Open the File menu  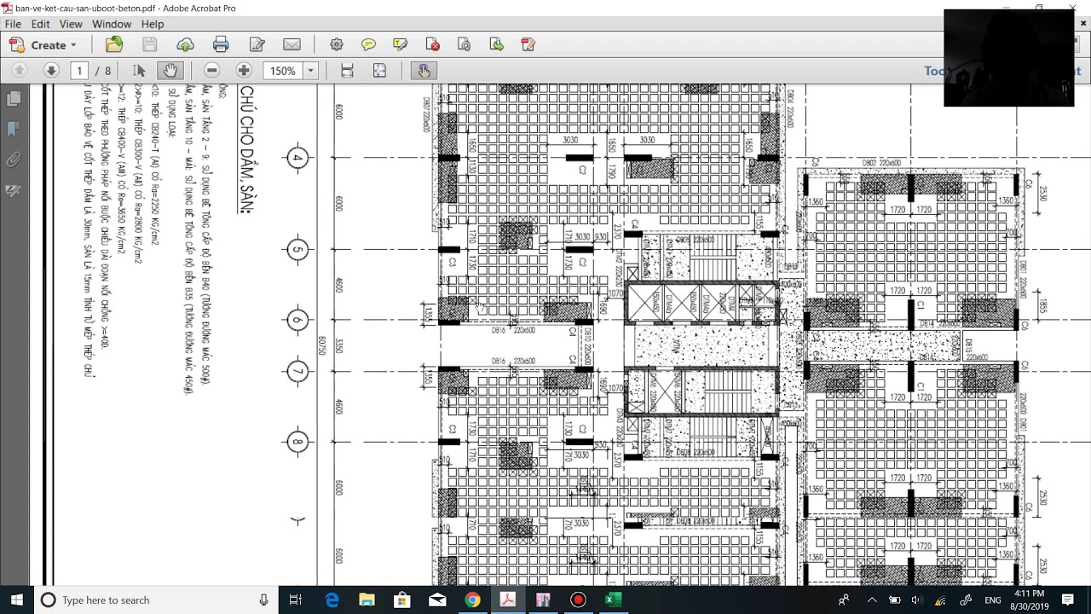(x=13, y=24)
